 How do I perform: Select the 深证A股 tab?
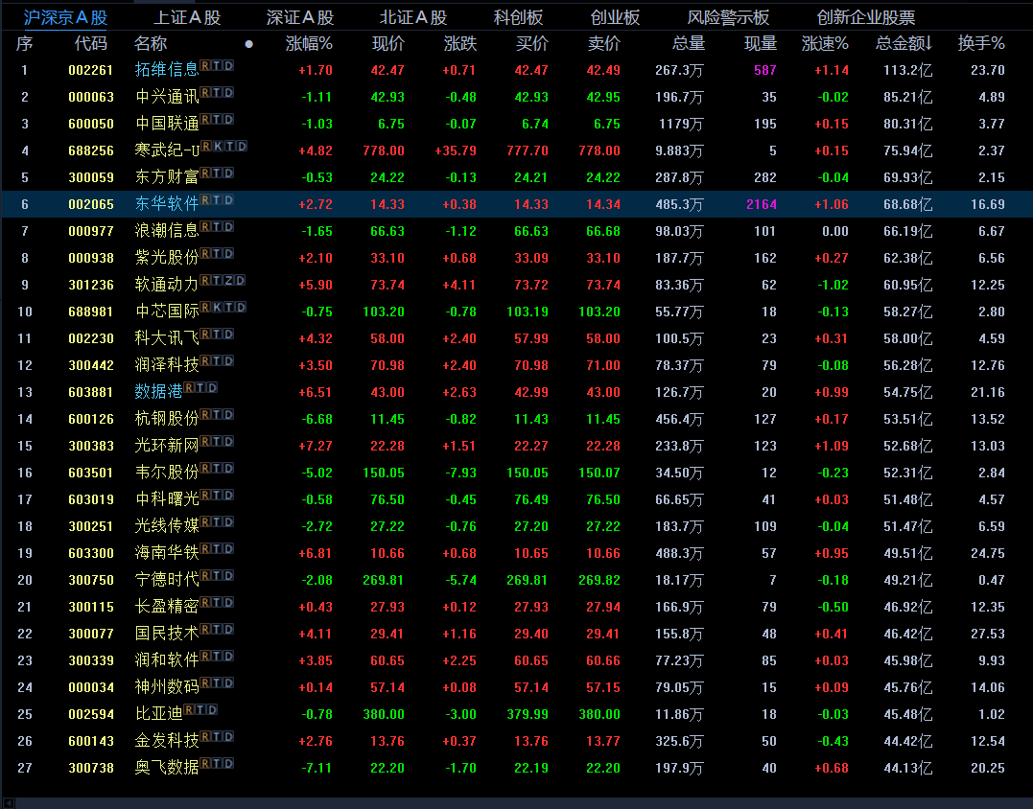click(300, 18)
